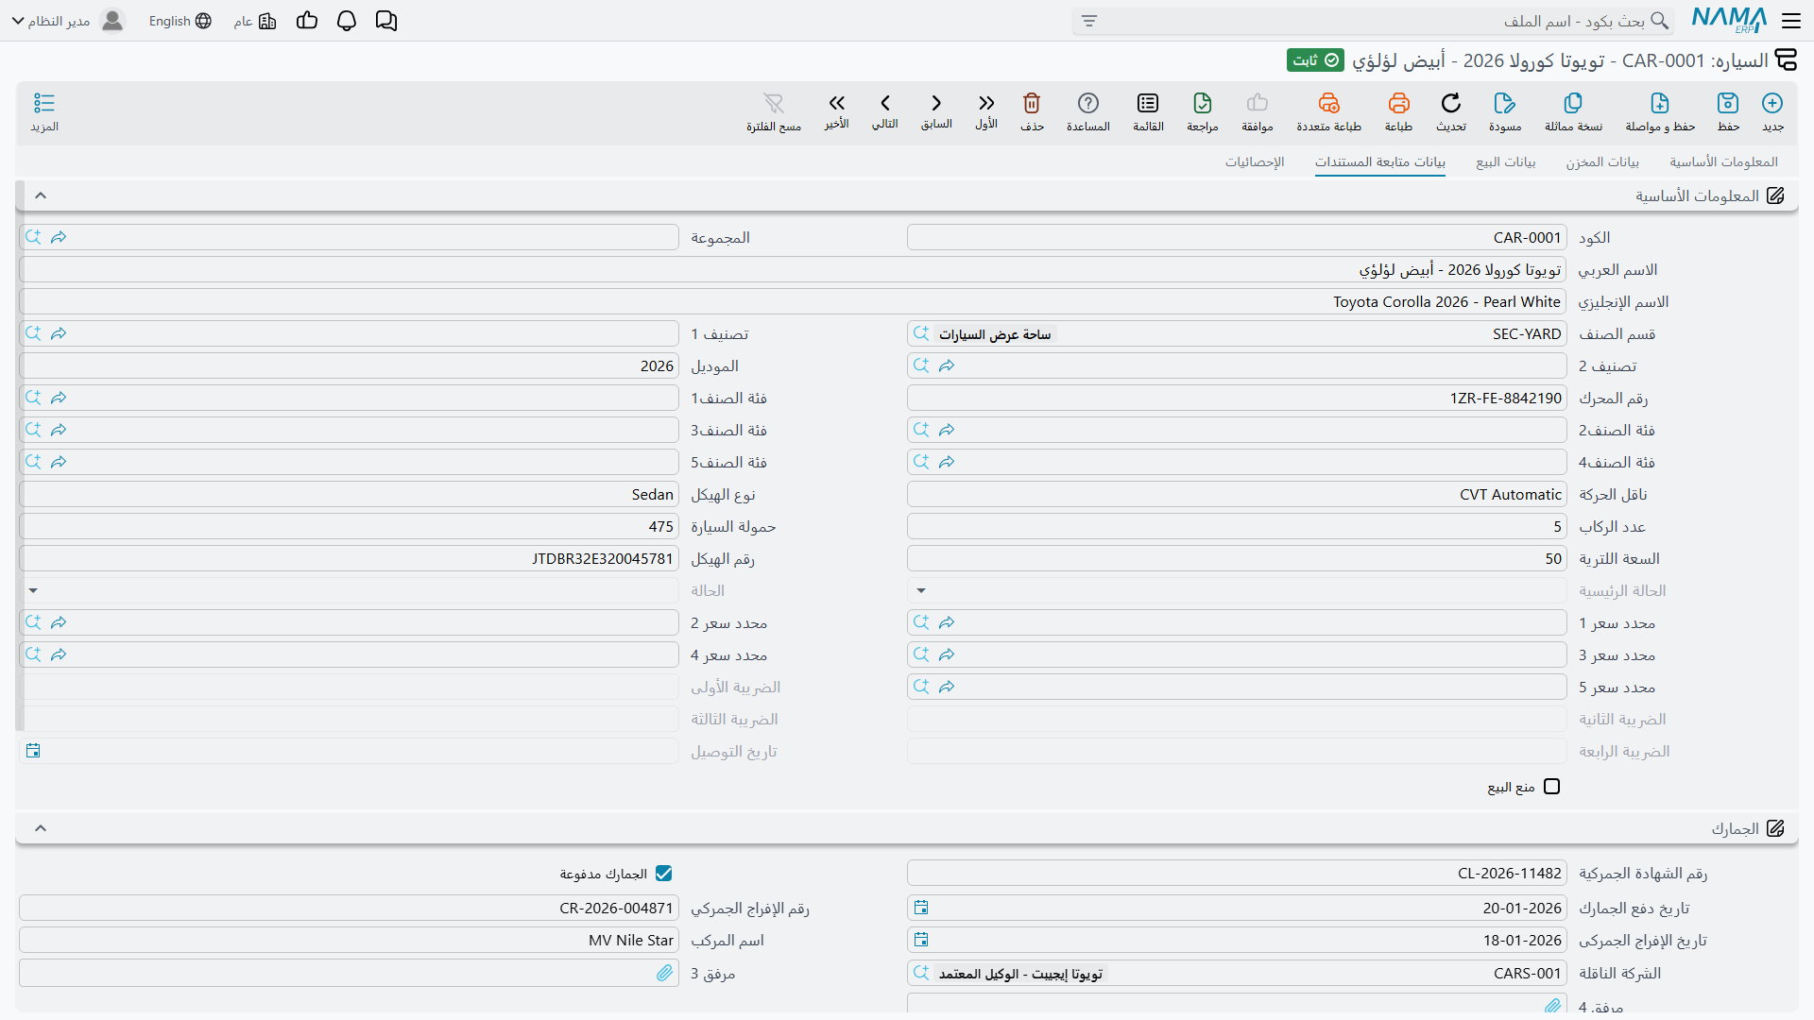Click open-record arrow in تصنيف 1 field

(x=59, y=333)
